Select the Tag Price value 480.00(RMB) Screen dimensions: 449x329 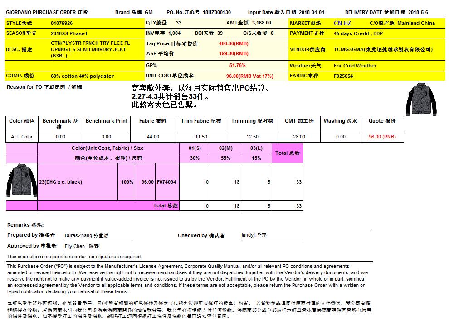pyautogui.click(x=234, y=43)
